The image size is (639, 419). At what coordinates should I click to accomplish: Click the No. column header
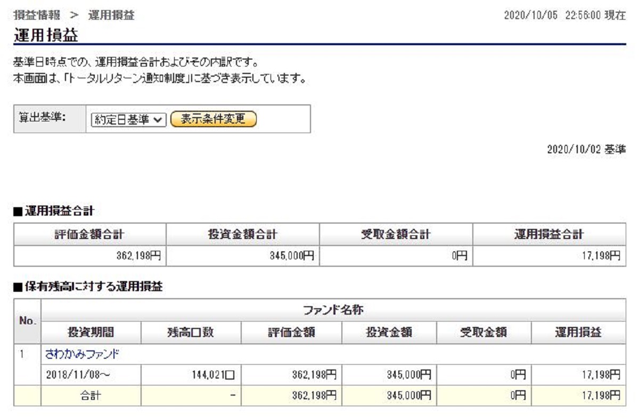click(x=27, y=321)
